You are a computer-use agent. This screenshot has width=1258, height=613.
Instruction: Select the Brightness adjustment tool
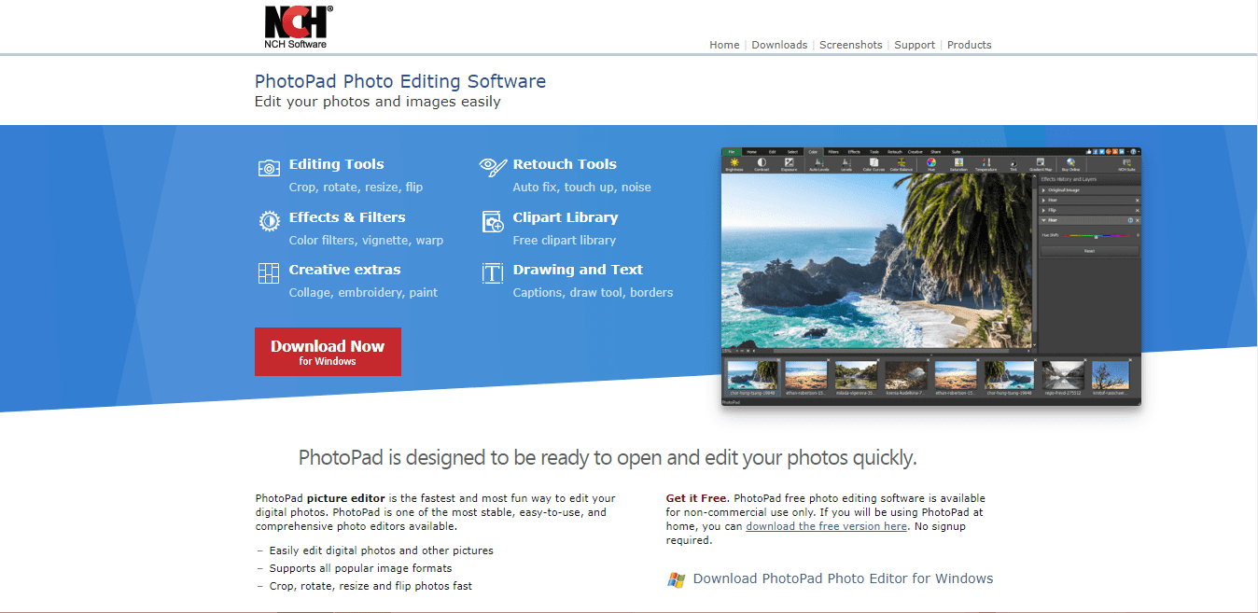pyautogui.click(x=734, y=164)
